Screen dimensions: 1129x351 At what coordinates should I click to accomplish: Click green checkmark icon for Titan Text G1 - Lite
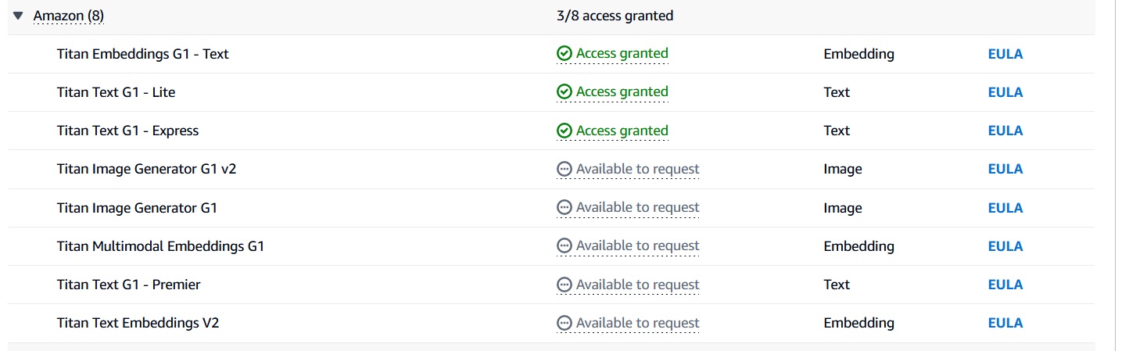(x=564, y=92)
